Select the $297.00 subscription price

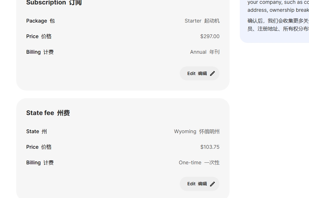coord(210,37)
